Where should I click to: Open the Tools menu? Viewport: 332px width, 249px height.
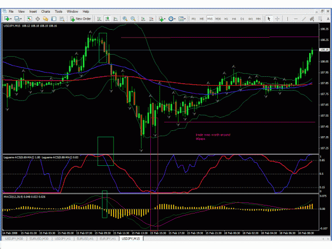[58, 12]
